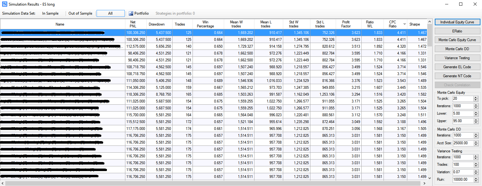482x186 pixels.
Task: Select the Net PNL cell 118,306.250
Action: point(136,94)
